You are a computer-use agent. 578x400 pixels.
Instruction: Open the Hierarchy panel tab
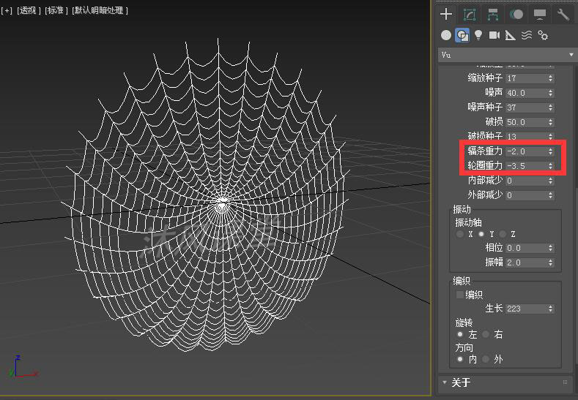492,15
